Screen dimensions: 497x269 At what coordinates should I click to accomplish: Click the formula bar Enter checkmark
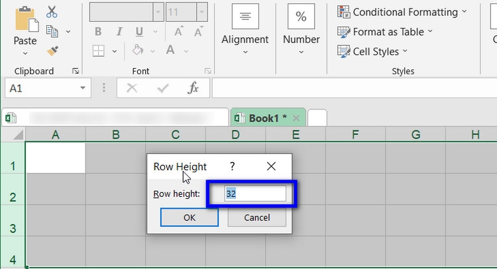[163, 88]
